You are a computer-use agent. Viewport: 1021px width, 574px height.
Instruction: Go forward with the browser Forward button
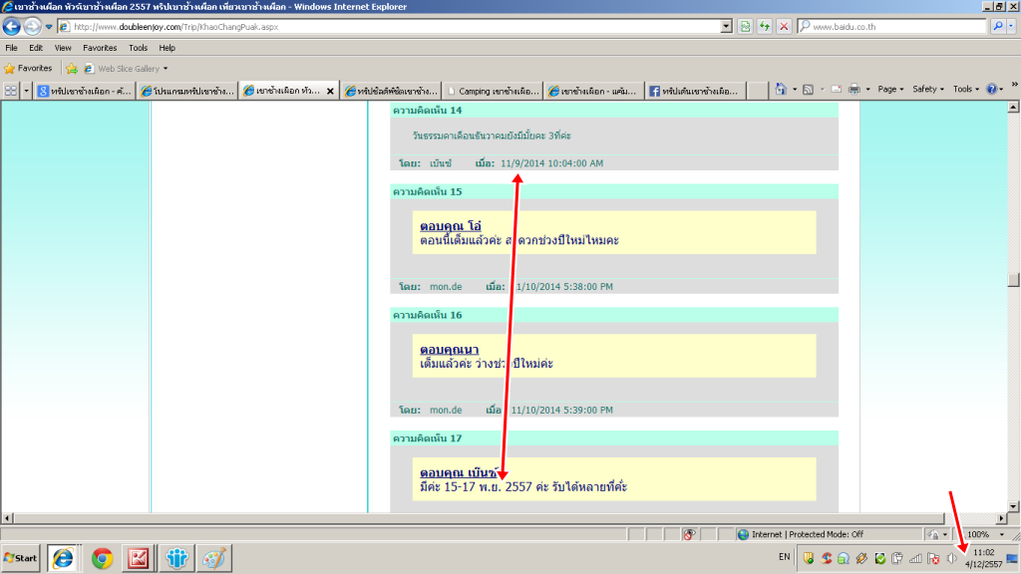[x=32, y=26]
